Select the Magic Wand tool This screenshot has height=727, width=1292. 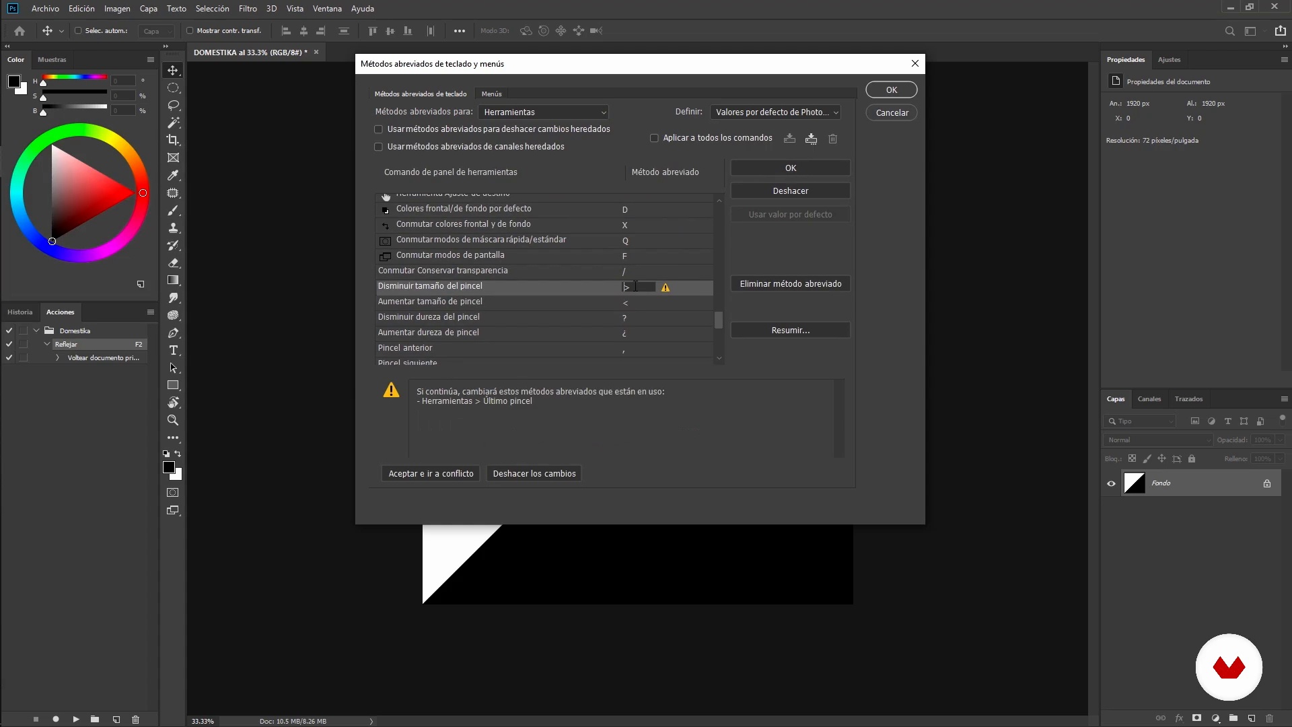173,123
